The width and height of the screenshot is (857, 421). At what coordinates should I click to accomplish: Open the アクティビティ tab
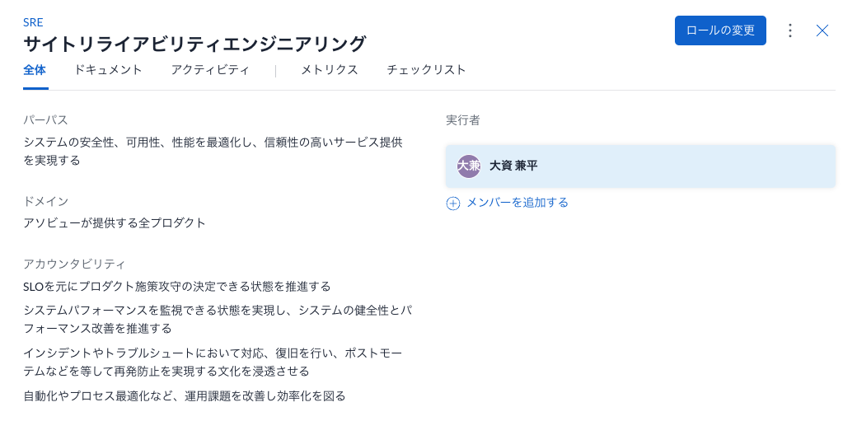210,70
